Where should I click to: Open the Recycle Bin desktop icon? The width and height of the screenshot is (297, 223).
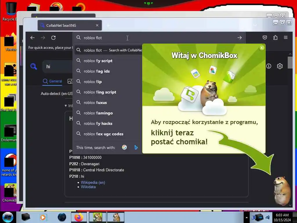10,11
